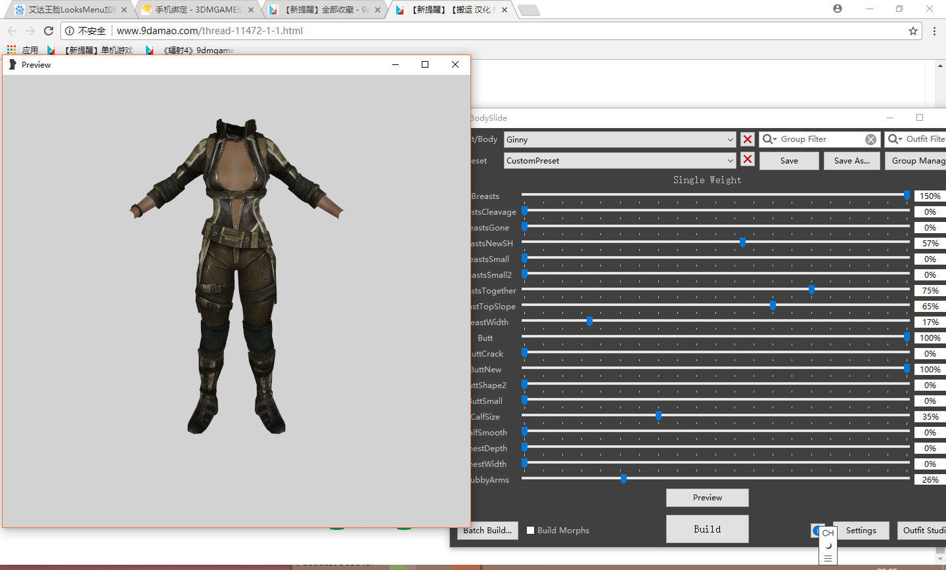Click the Preview button in BodySlide
Image resolution: width=946 pixels, height=570 pixels.
tap(707, 498)
